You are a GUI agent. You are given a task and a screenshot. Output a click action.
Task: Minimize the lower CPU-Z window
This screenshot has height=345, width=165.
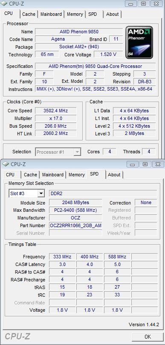coord(133,164)
